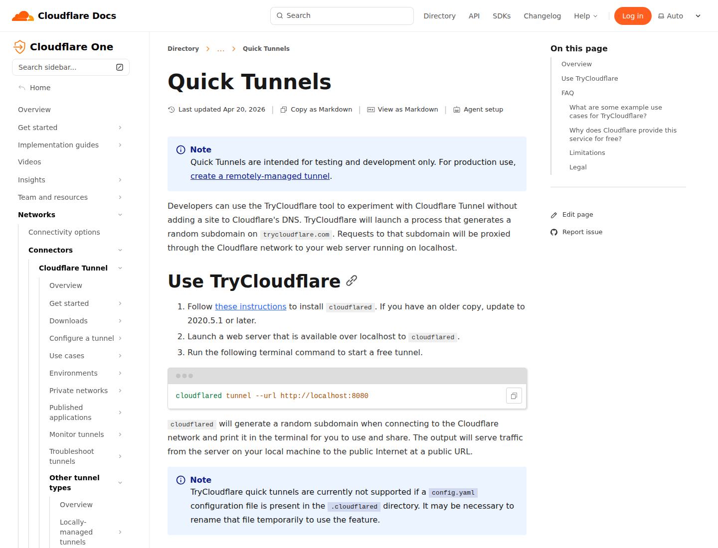Click the last updated clock icon
Viewport: 718px width, 548px height.
(x=172, y=110)
